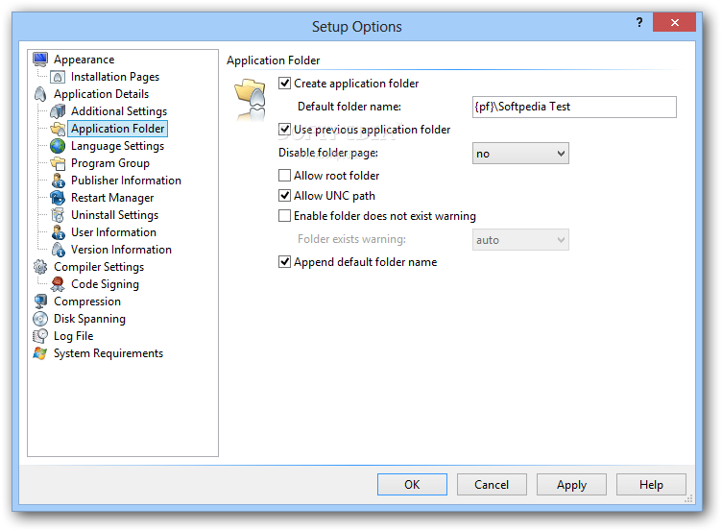
Task: Click the context help question mark
Action: click(639, 22)
